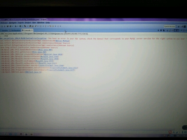The image size is (187, 140).
Task: Open the Refactor menu
Action: point(4,23)
